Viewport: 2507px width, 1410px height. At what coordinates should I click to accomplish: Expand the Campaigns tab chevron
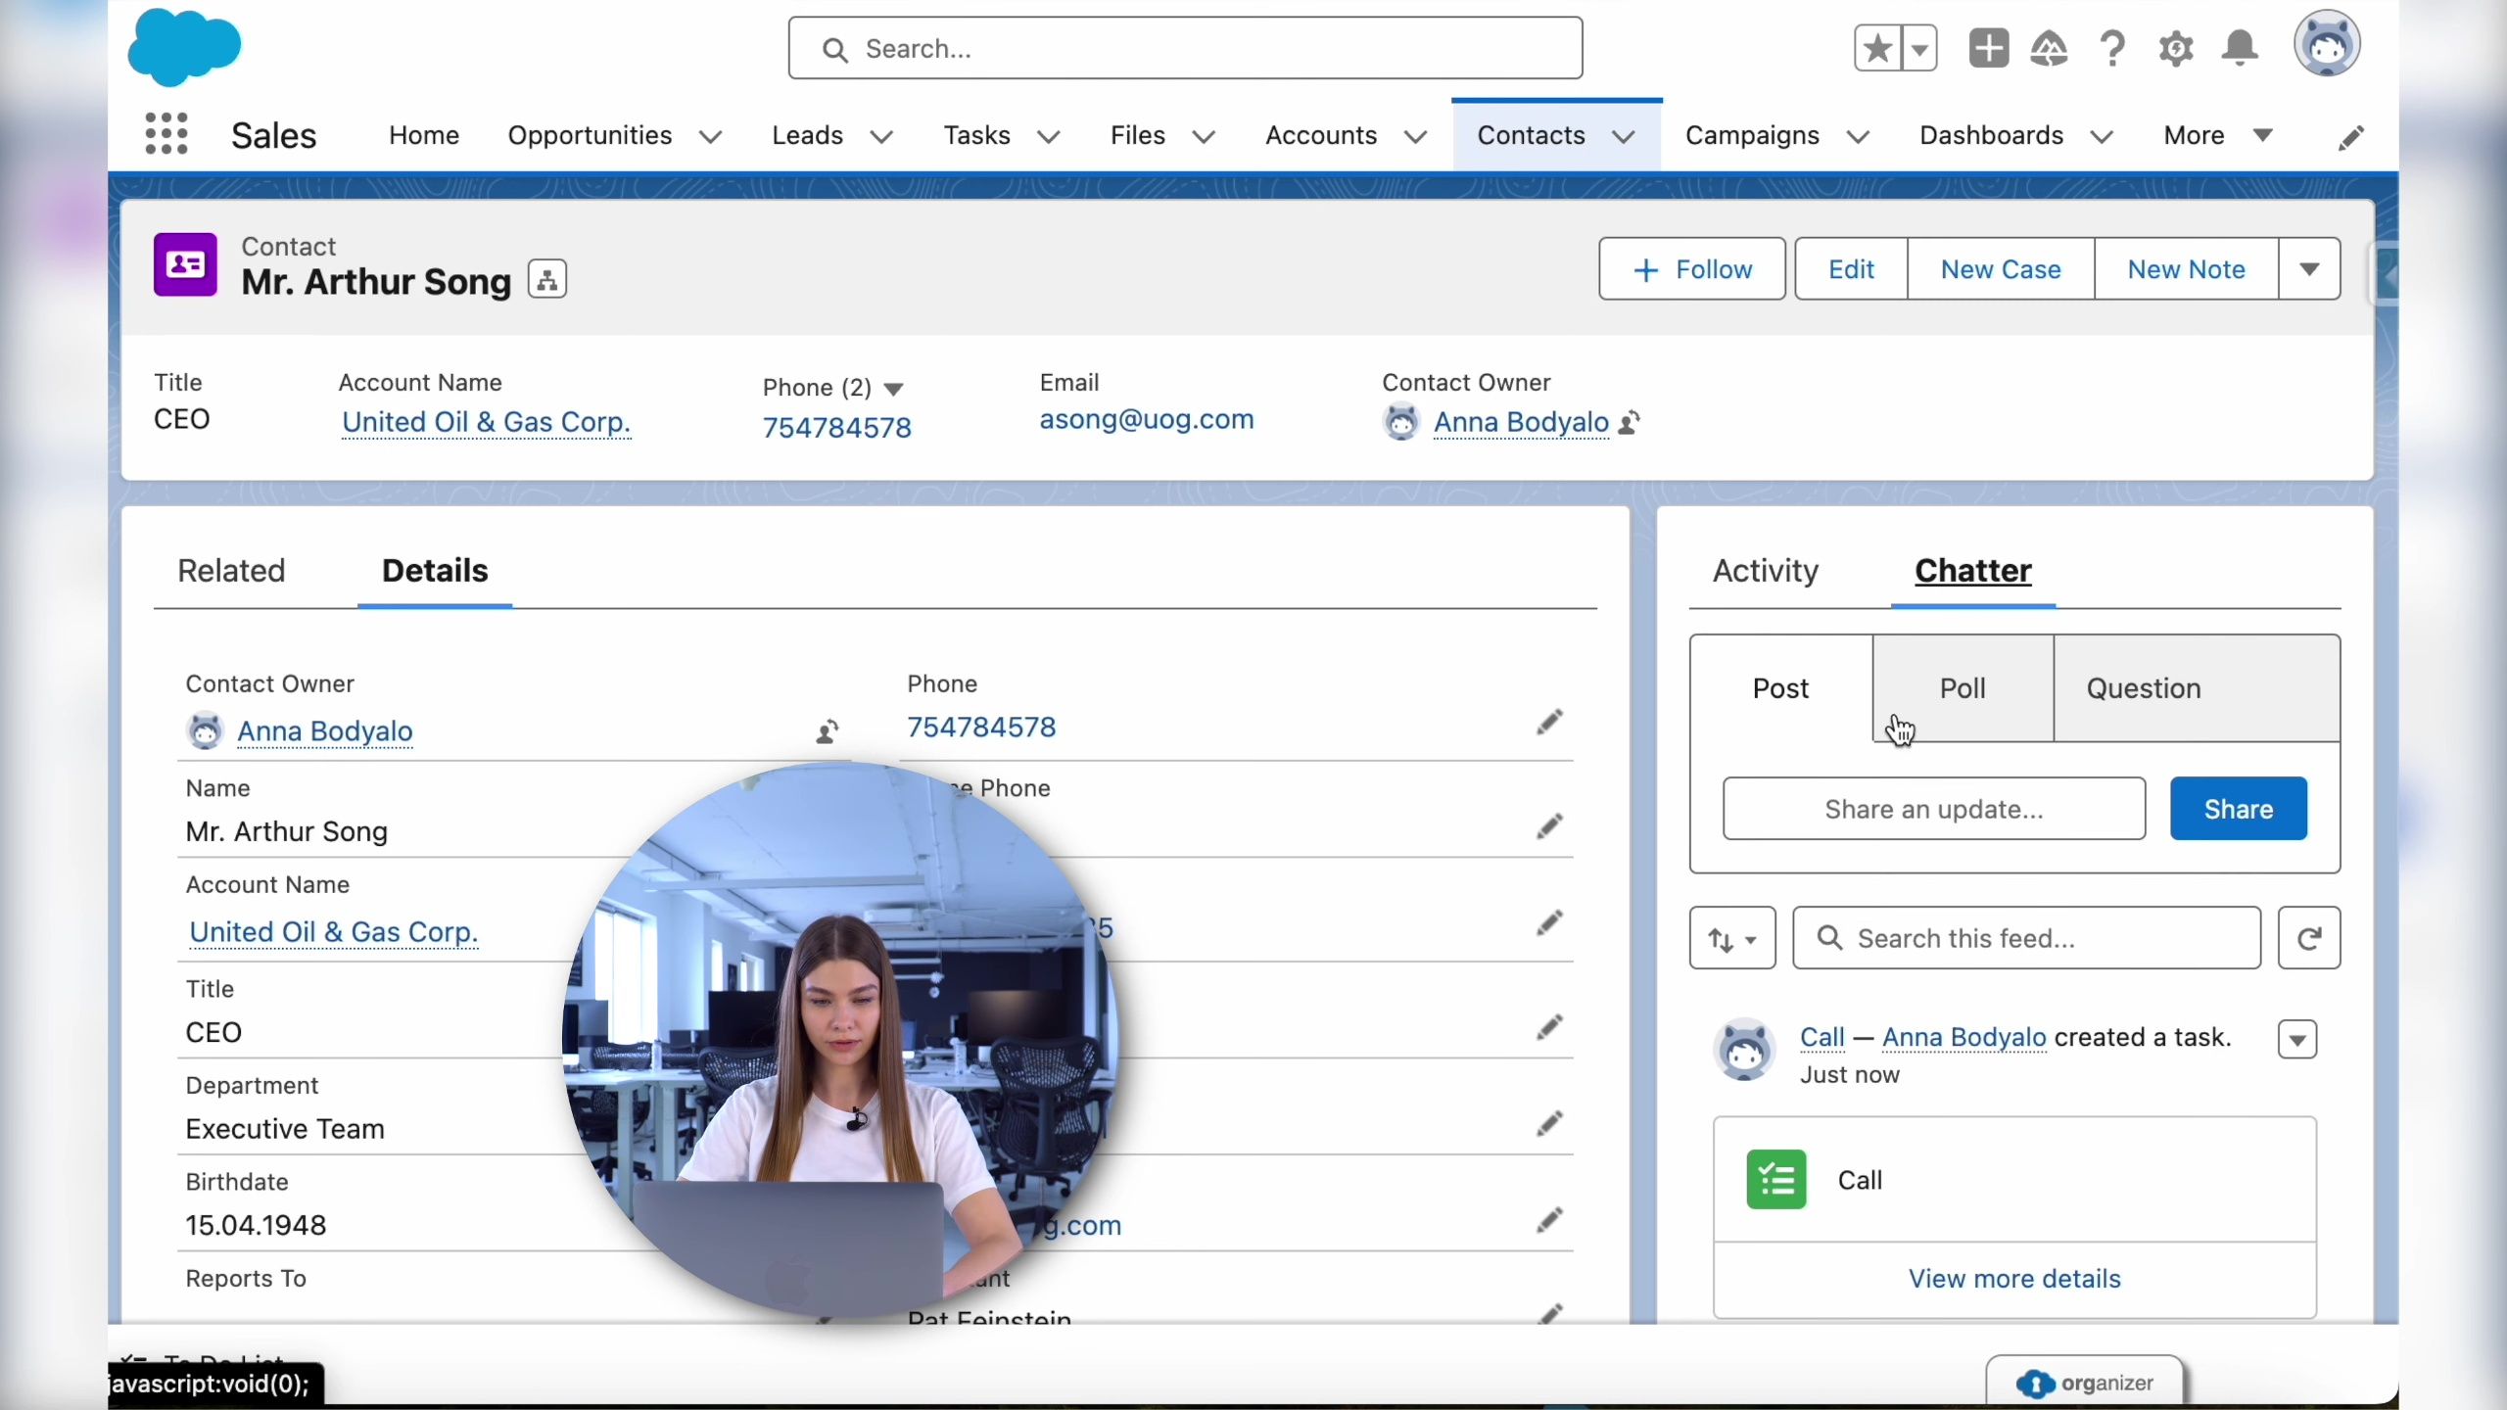pos(1858,137)
